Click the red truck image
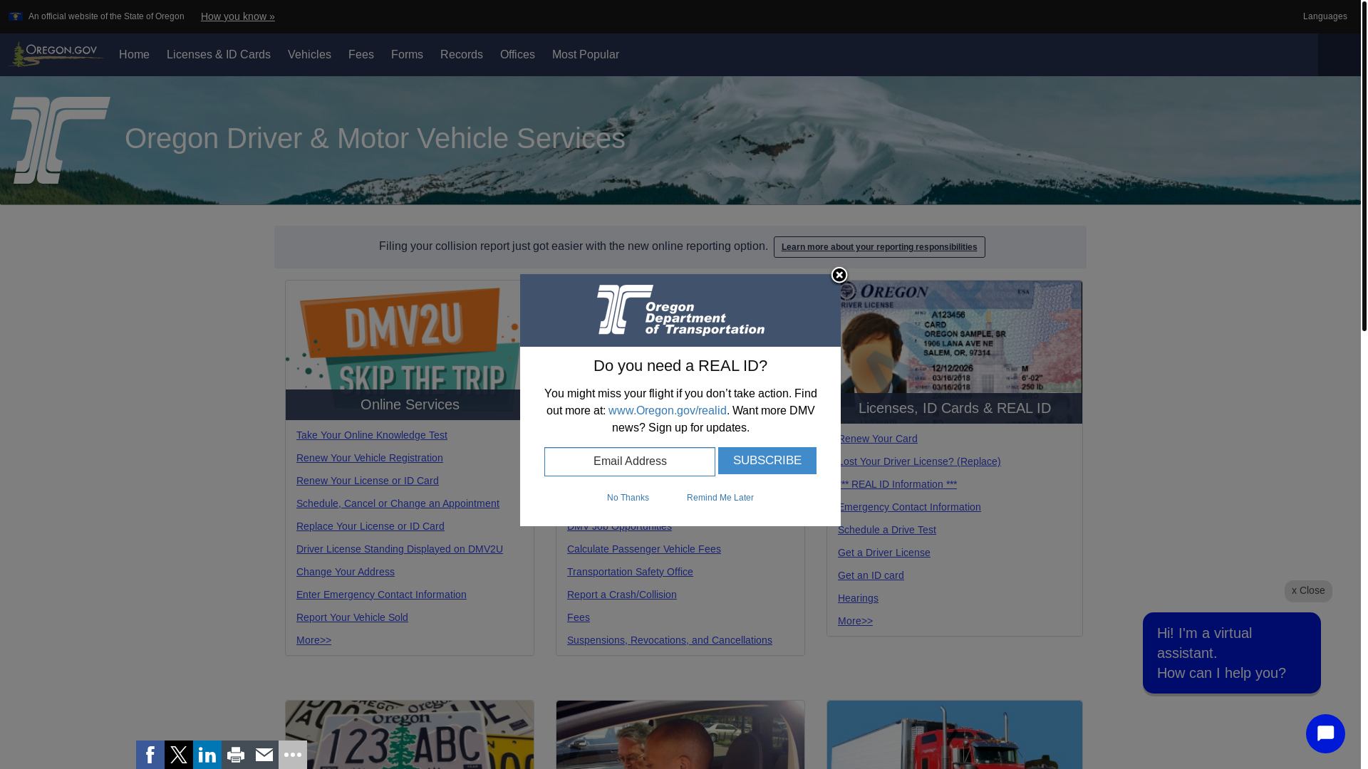Screen dimensions: 1368x769 click(955, 735)
